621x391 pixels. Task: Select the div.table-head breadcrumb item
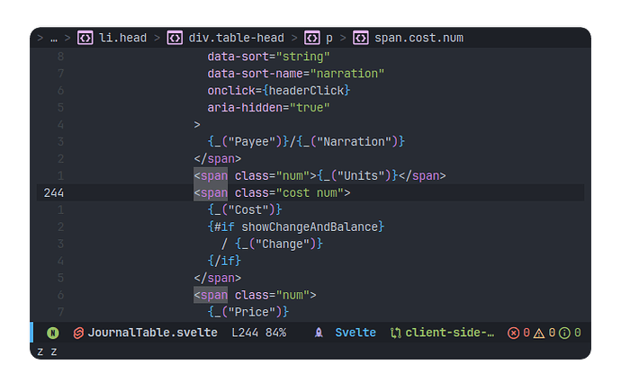coord(236,38)
